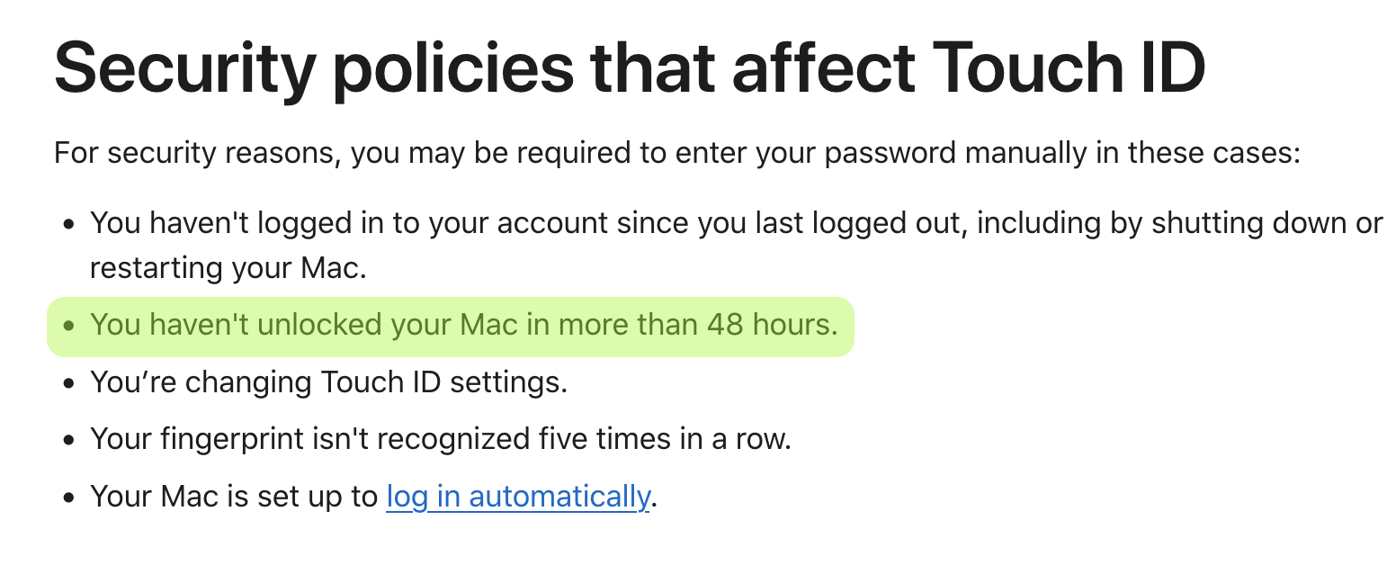Image resolution: width=1396 pixels, height=583 pixels.
Task: Click the "Security policies that affect Touch ID" heading
Action: click(630, 68)
